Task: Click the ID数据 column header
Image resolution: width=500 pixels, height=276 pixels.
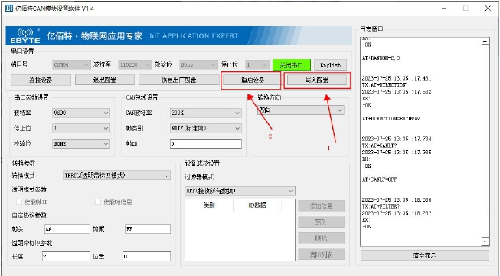Action: 257,205
